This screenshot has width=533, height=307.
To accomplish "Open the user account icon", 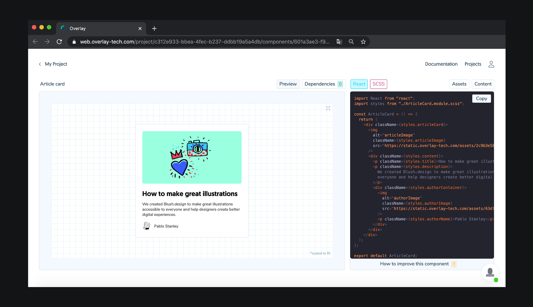I will [491, 64].
